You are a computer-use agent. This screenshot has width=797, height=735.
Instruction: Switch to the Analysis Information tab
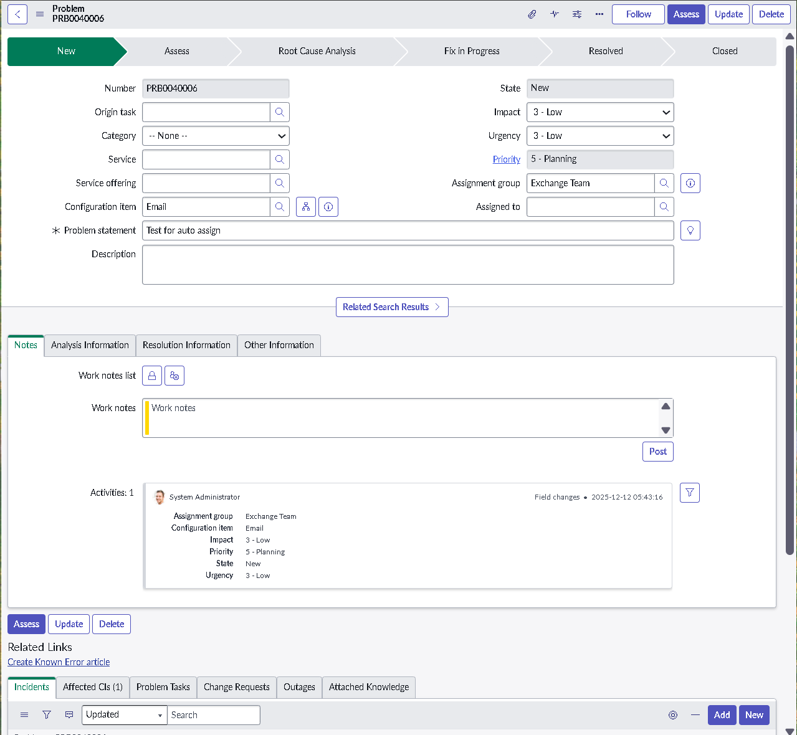(89, 345)
